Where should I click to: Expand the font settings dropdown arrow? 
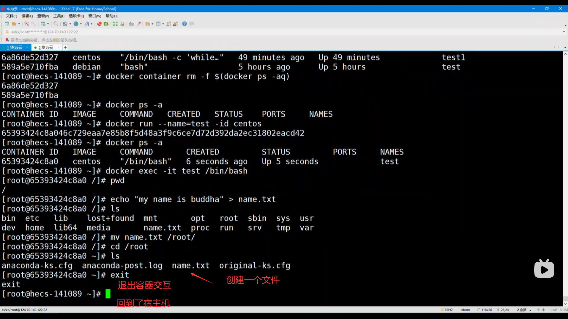pos(91,24)
